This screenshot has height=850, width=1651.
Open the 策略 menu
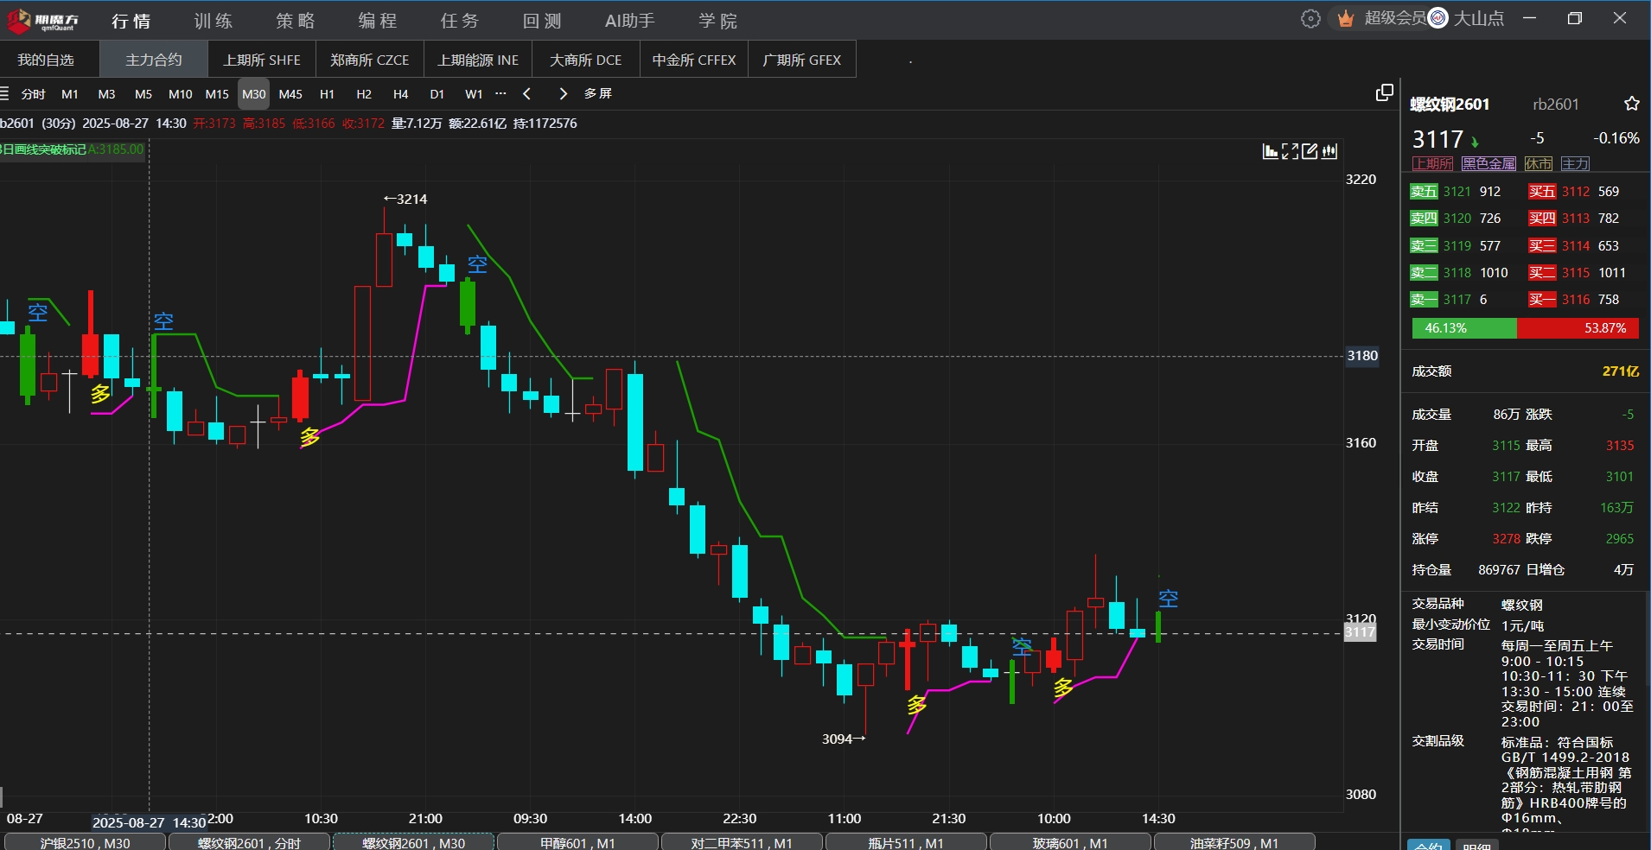coord(296,21)
